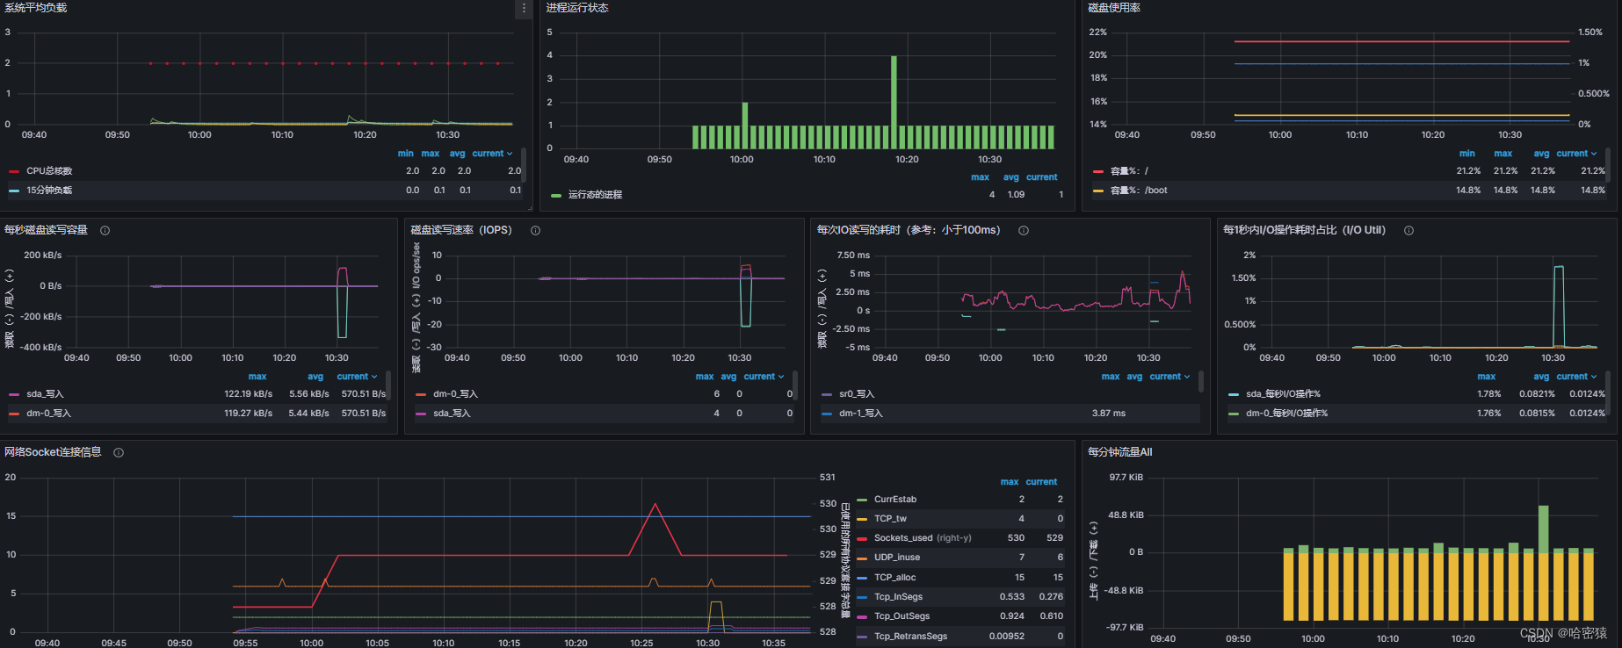This screenshot has height=648, width=1622.
Task: Open the 系统平均负载 panel title menu
Action: pos(36,8)
